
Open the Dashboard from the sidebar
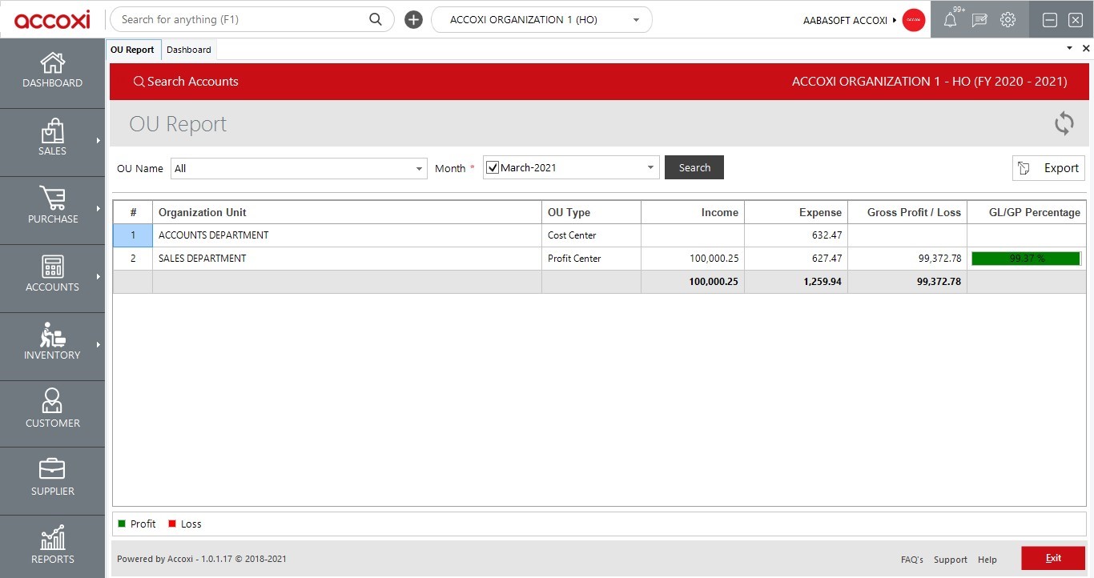52,72
